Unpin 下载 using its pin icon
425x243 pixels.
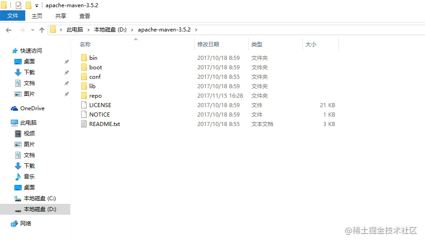[66, 72]
